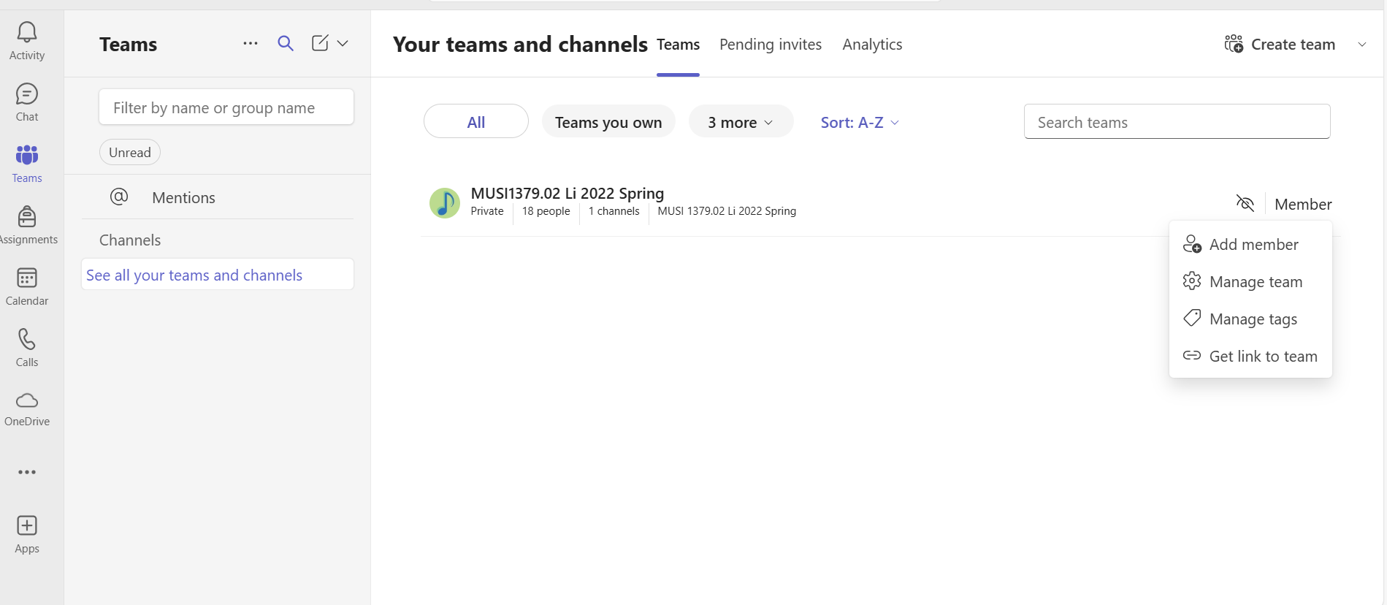Open the Activity feed

[27, 41]
